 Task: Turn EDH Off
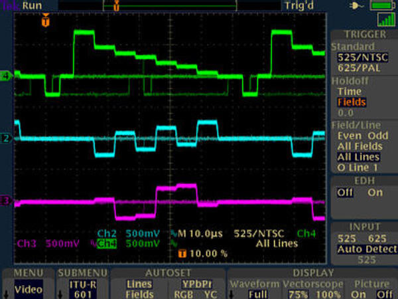(x=345, y=193)
